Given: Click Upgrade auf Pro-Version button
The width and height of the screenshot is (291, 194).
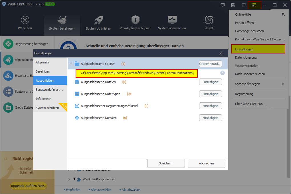Looking at the screenshot, I should coord(29,186).
